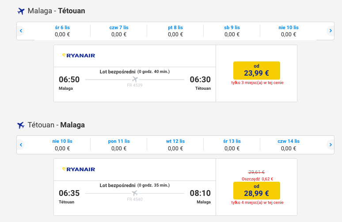Select outbound date czw 7 lis
Image resolution: width=342 pixels, height=222 pixels.
tap(119, 31)
